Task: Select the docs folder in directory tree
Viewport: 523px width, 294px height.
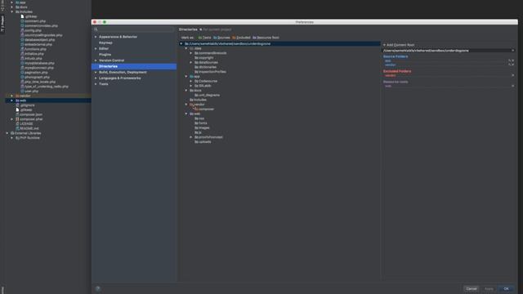Action: tap(195, 91)
